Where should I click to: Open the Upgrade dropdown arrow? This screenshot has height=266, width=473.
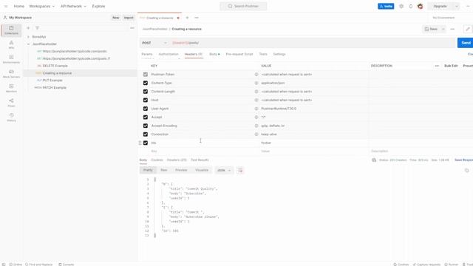coord(457,6)
